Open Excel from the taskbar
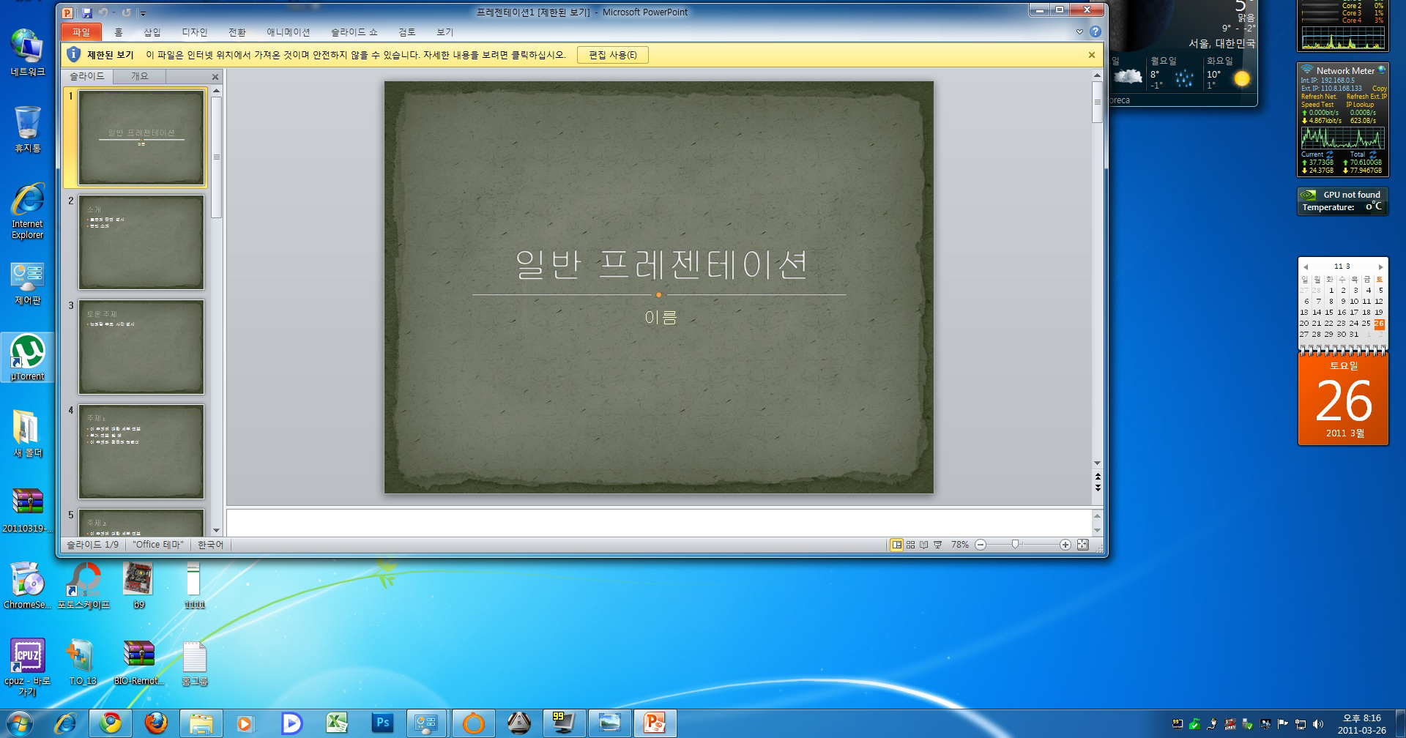The height and width of the screenshot is (738, 1406). [337, 723]
